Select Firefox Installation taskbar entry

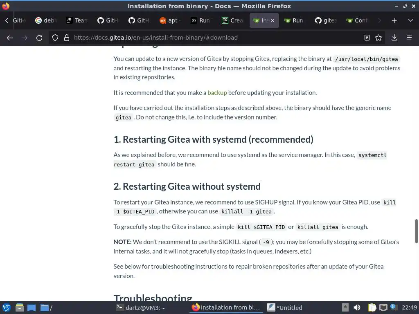[226, 307]
